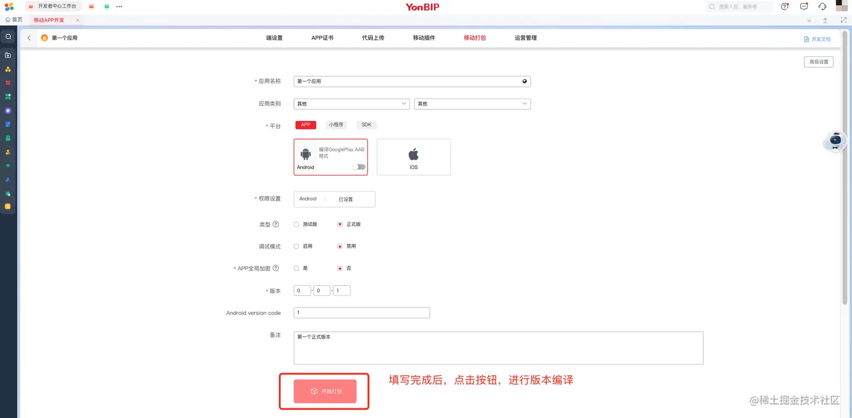
Task: Click the fullscreen expand icon in tab bar
Action: 844,20
